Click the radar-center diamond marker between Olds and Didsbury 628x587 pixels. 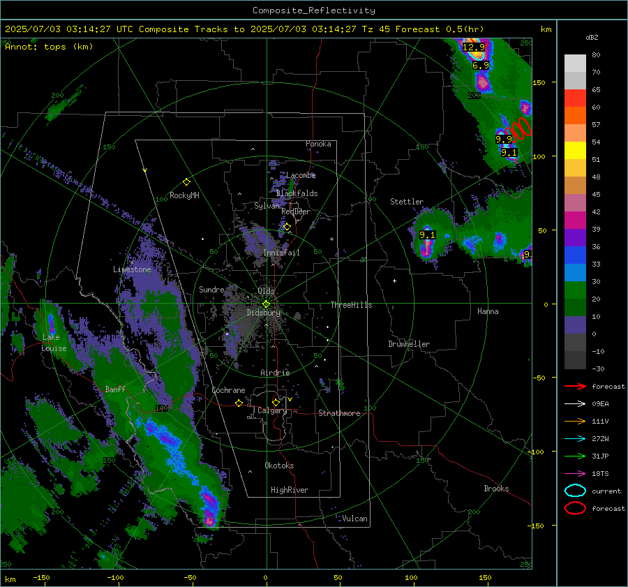click(x=266, y=304)
